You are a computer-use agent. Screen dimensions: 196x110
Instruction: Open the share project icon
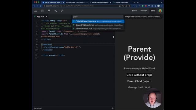(55, 11)
